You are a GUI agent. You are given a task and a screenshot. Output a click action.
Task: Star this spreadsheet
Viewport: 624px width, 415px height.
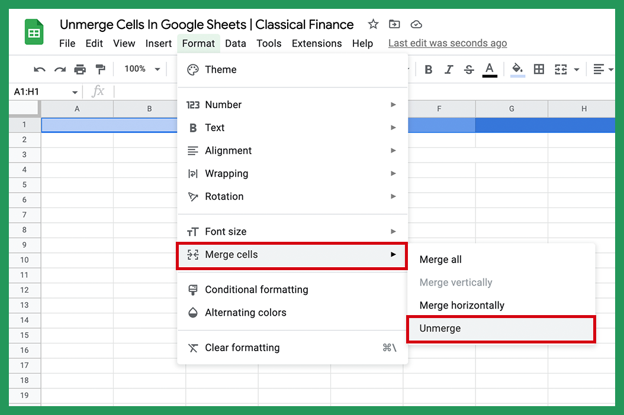372,24
